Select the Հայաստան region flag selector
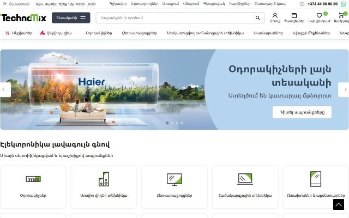Viewport: 349px width, 218px height. [16, 4]
